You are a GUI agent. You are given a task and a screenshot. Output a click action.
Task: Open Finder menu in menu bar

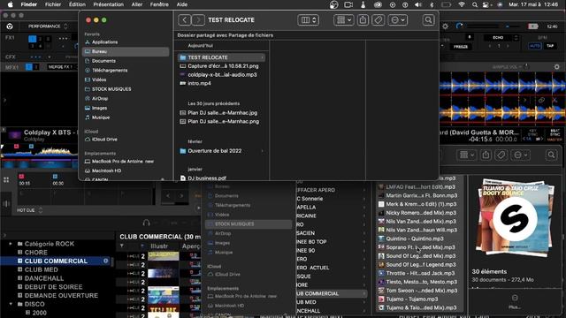(x=29, y=4)
